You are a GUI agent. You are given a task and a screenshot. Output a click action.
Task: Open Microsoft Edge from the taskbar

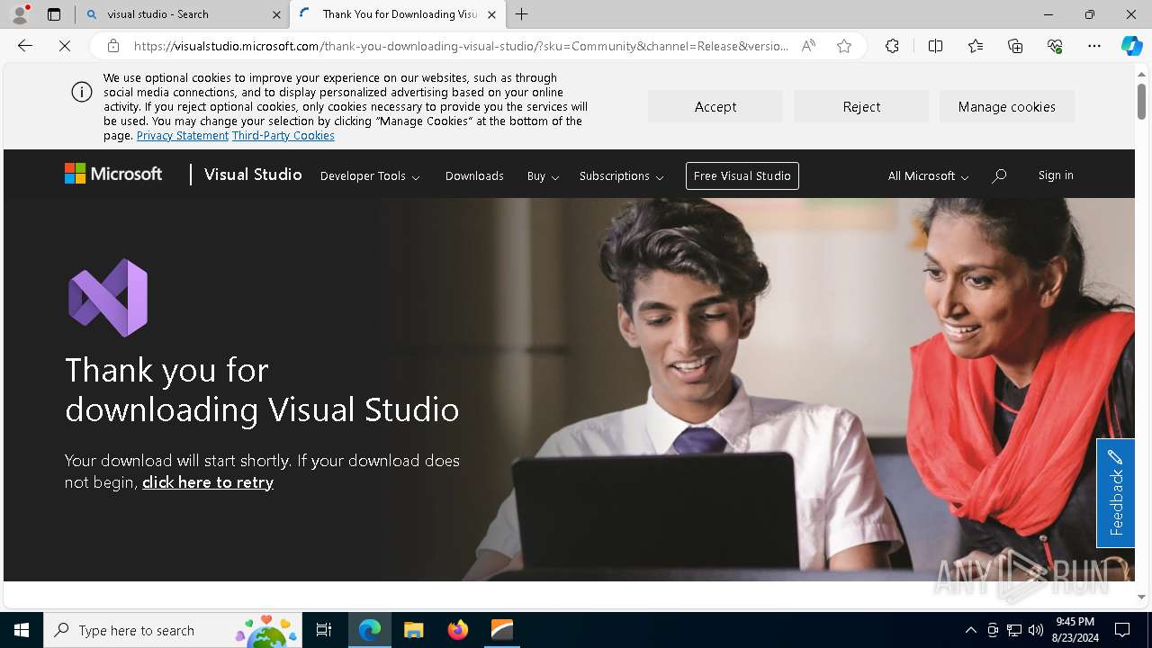pos(370,630)
